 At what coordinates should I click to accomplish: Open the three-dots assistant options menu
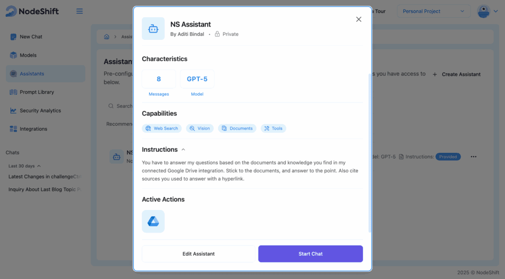[473, 157]
